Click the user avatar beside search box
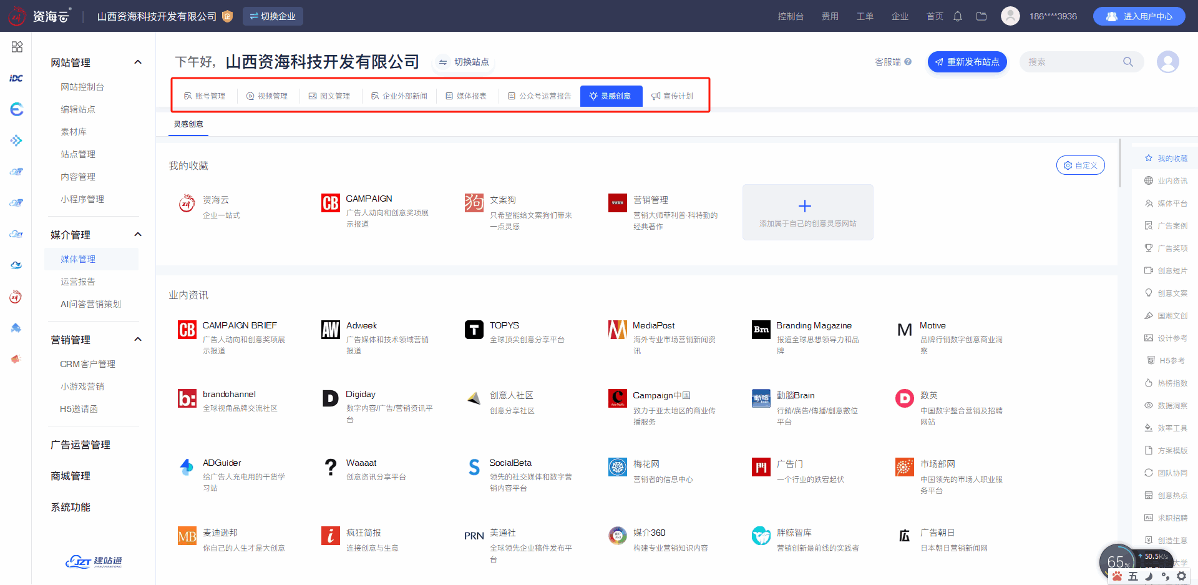This screenshot has width=1198, height=585. [x=1168, y=62]
